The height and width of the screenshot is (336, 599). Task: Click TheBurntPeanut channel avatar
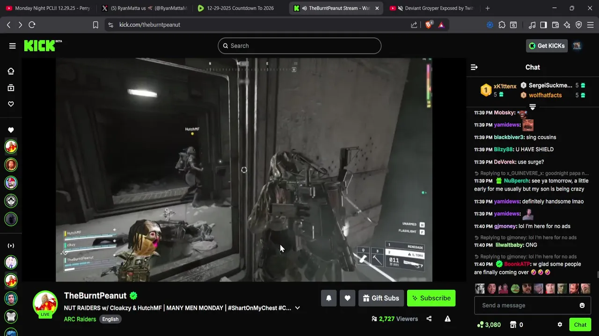45,303
